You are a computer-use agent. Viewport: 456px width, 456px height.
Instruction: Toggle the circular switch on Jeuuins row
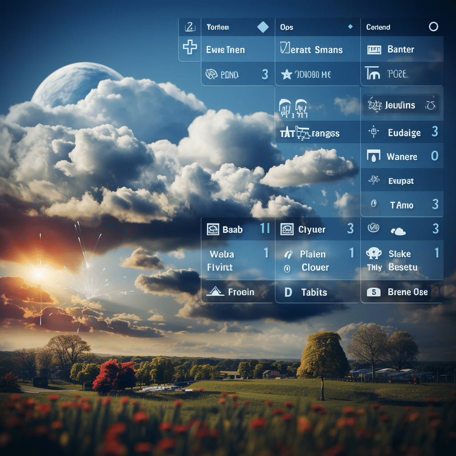(431, 105)
